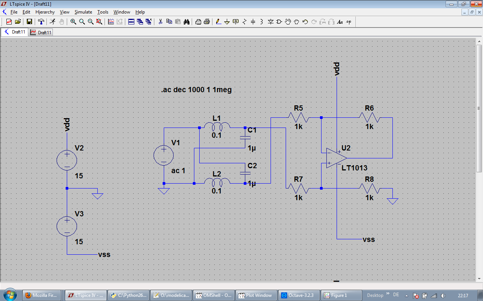Open the DE input language selector
The image size is (483, 301).
[396, 295]
